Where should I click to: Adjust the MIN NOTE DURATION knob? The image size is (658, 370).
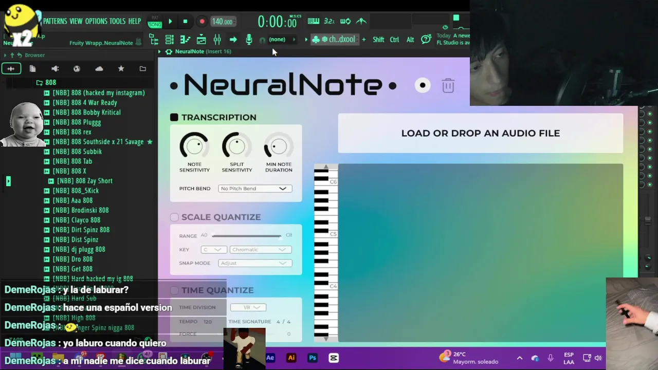[279, 146]
